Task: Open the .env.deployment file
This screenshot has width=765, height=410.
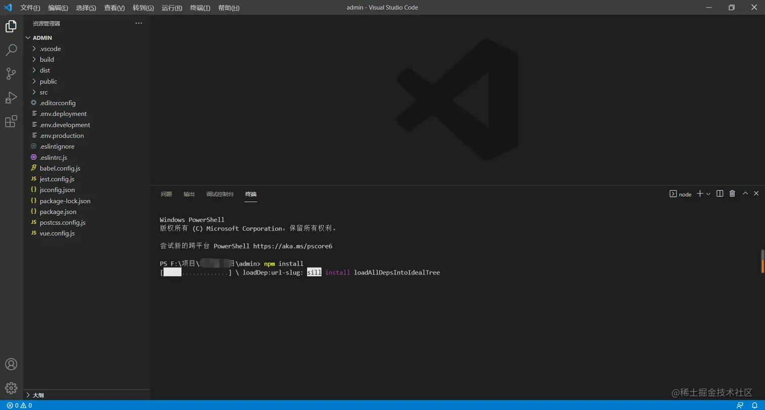Action: coord(87,114)
